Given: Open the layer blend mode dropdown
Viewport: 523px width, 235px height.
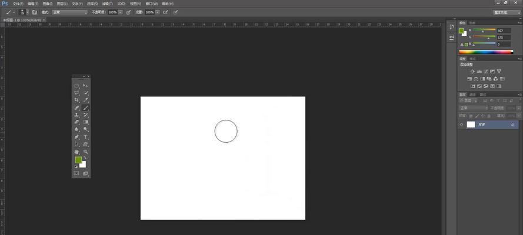Looking at the screenshot, I should tap(474, 108).
